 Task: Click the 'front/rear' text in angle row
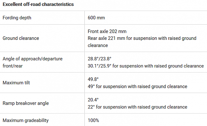tap(13, 66)
